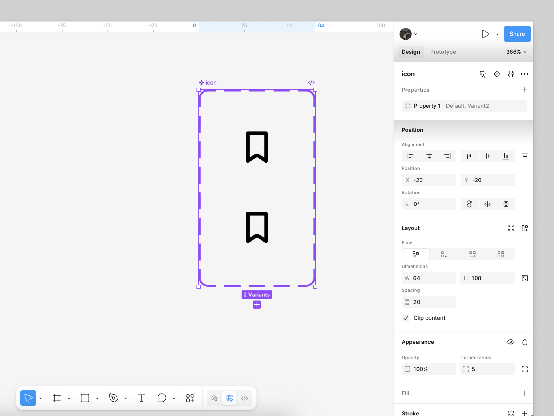Toggle layer visibility eye in Appearance
Viewport: 554px width, 416px height.
pyautogui.click(x=510, y=342)
